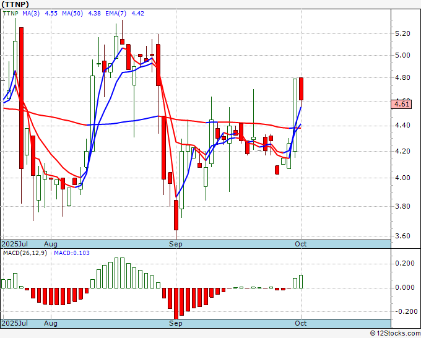421x338 pixels.
Task: Click the MACD(26,12,9) panel label
Action: tap(25, 253)
